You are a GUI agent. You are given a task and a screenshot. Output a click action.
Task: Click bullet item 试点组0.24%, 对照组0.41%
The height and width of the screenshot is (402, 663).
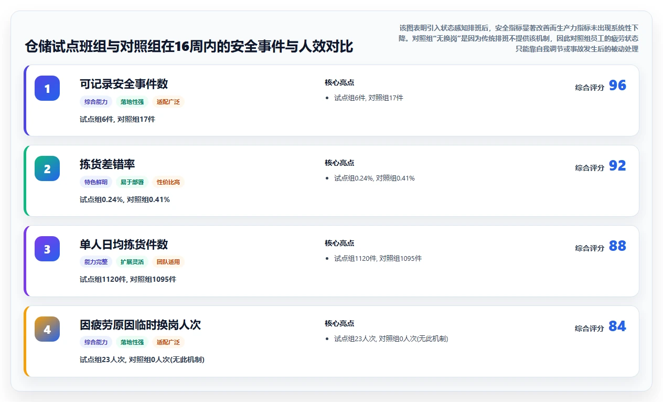coord(375,178)
